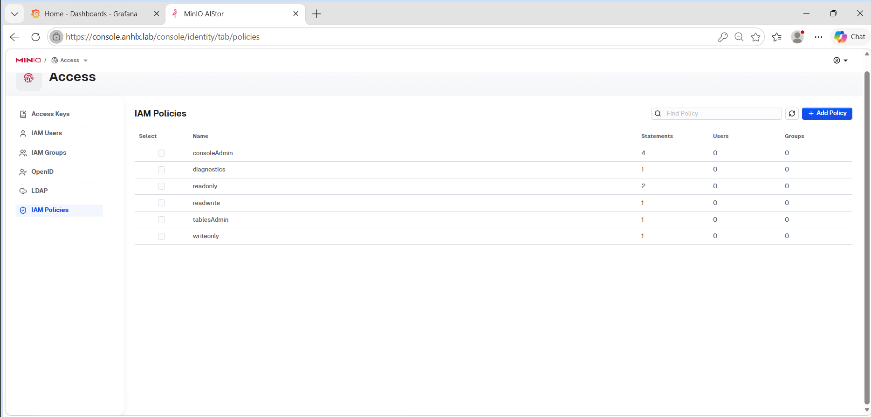Viewport: 871px width, 417px height.
Task: Click the Access fingerprint page icon
Action: click(x=29, y=78)
